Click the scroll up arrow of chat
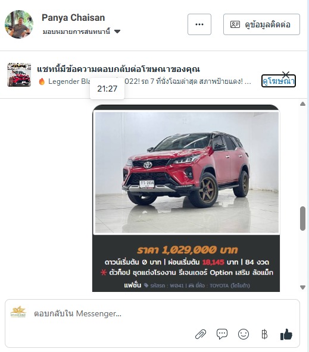 [302, 103]
